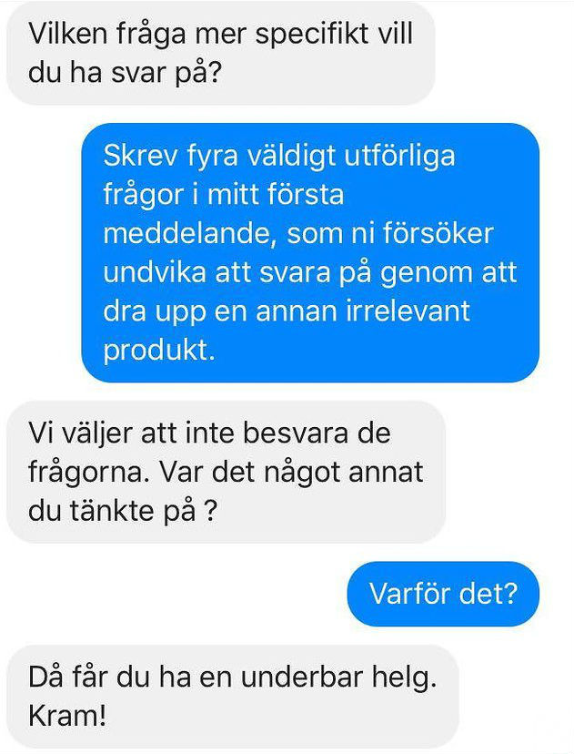
Task: Select the 'Då får du ha en underbar helg' message
Action: 233,697
